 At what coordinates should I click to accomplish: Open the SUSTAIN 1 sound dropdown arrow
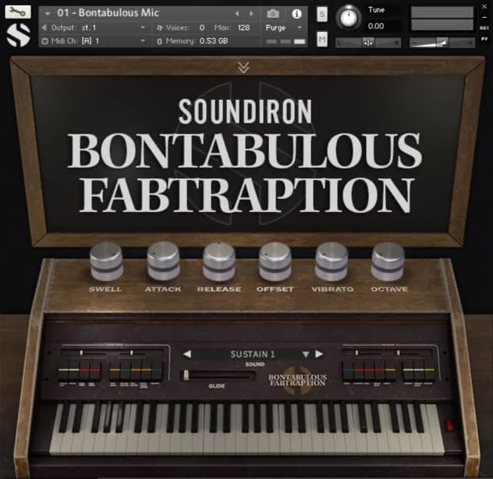[305, 355]
